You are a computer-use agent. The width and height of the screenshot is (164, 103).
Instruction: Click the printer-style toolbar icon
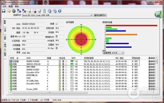(x=34, y=11)
